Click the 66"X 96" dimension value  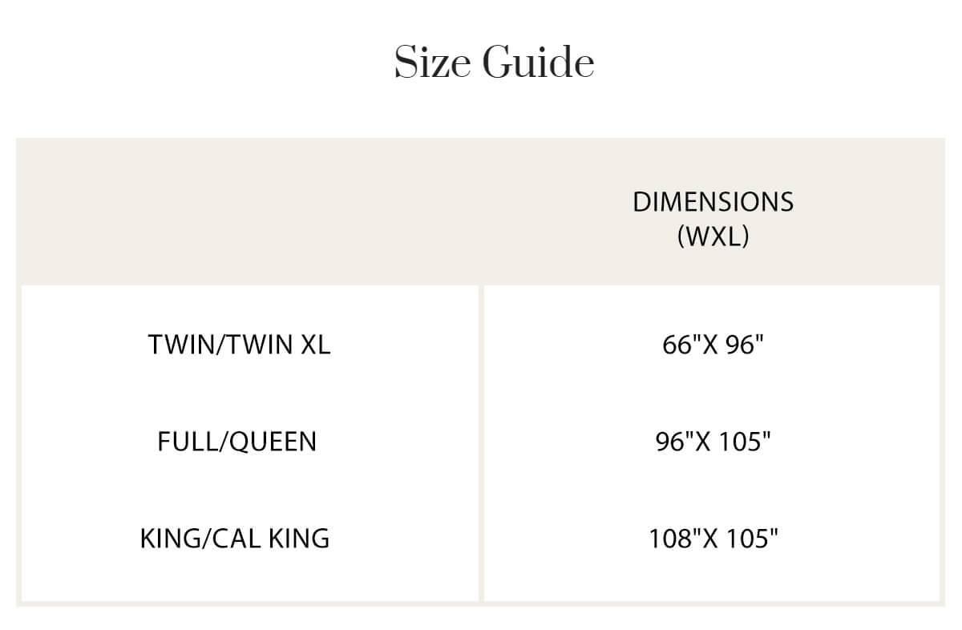click(x=713, y=345)
